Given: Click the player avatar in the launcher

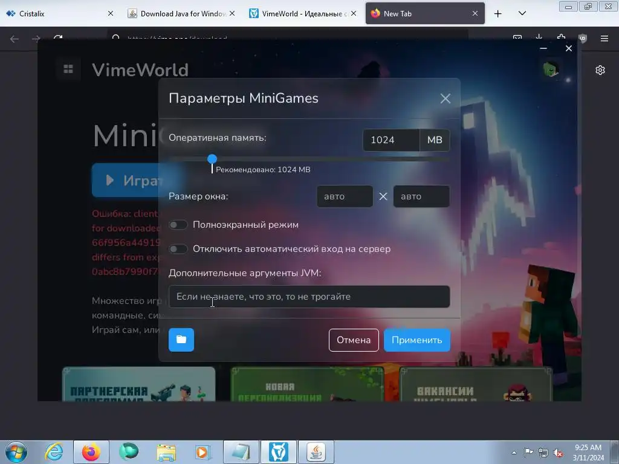Looking at the screenshot, I should [x=551, y=69].
